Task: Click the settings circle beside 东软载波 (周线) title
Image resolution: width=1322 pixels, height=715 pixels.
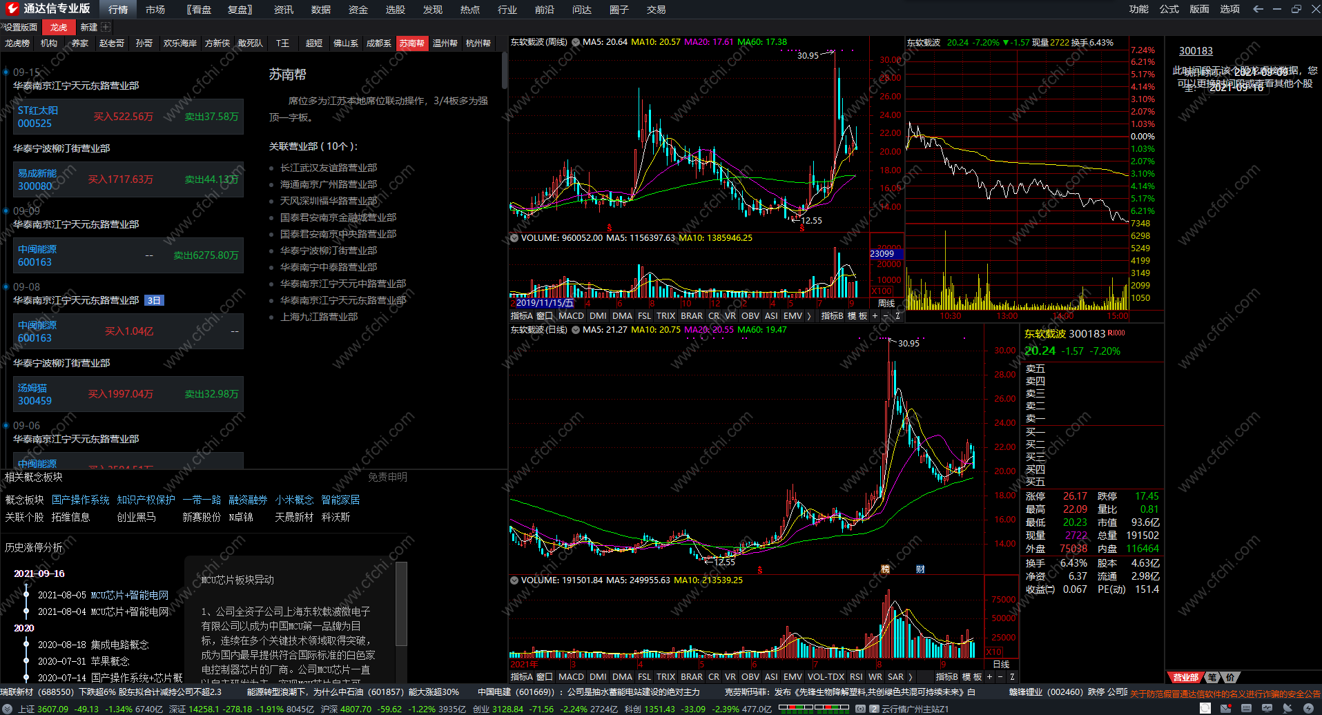Action: (x=576, y=42)
